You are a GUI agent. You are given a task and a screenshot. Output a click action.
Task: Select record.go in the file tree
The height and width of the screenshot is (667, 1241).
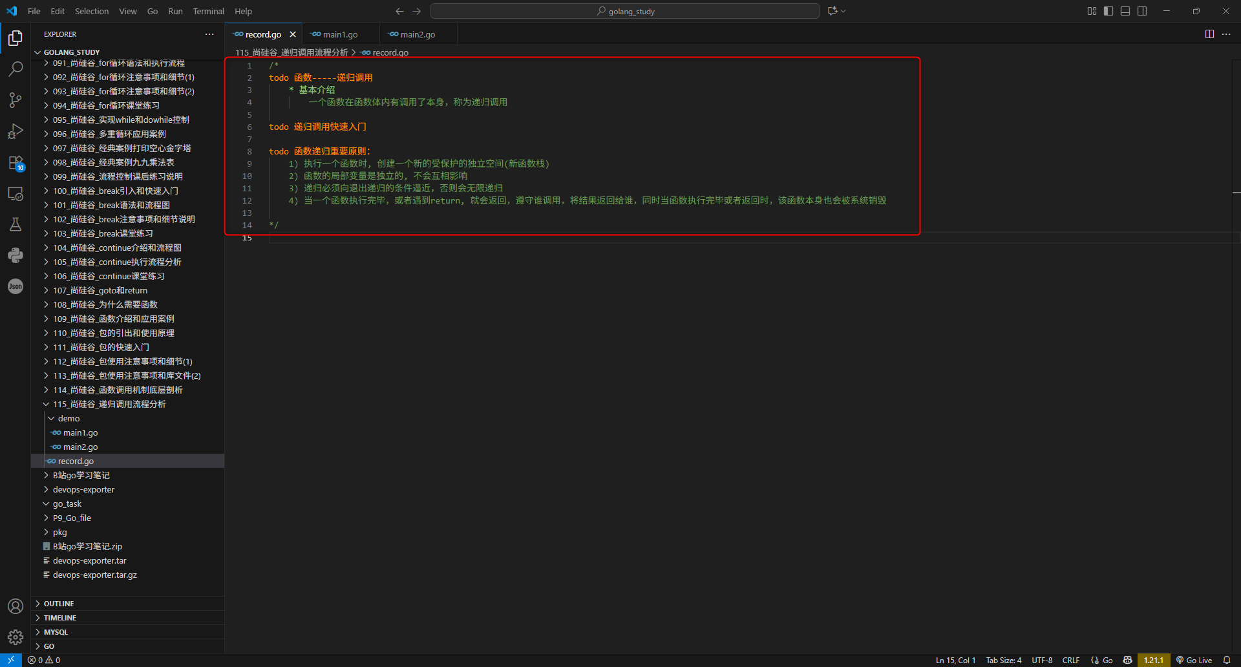[128, 461]
